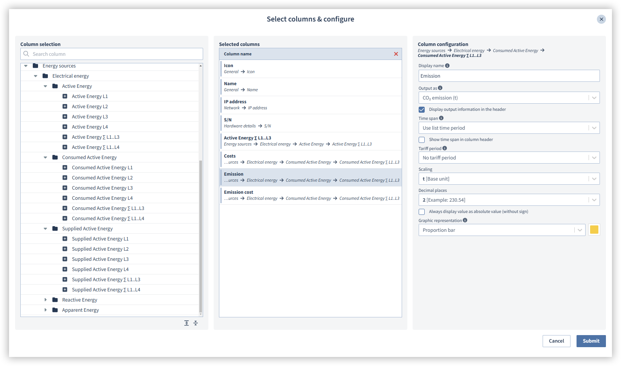Check Always display value as absolute value
The width and height of the screenshot is (621, 366).
pos(422,212)
